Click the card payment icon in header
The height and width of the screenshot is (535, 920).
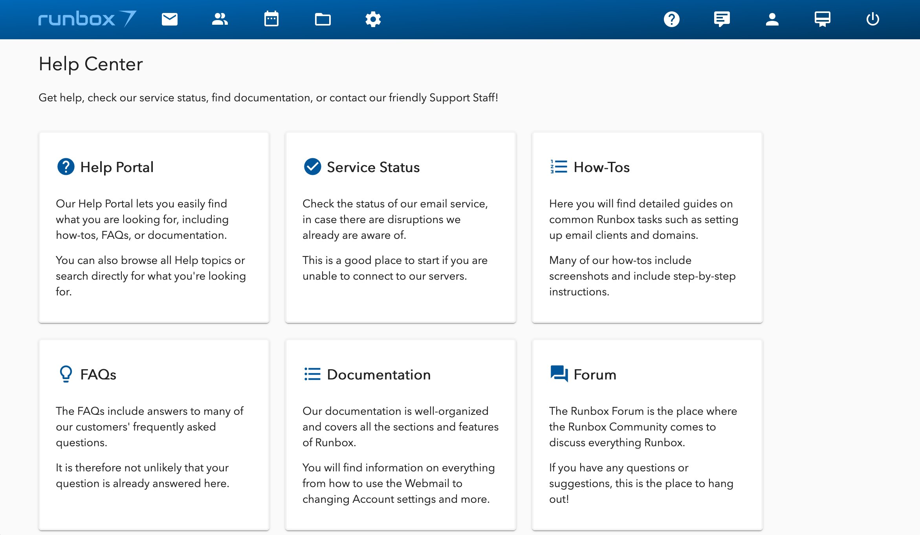822,19
